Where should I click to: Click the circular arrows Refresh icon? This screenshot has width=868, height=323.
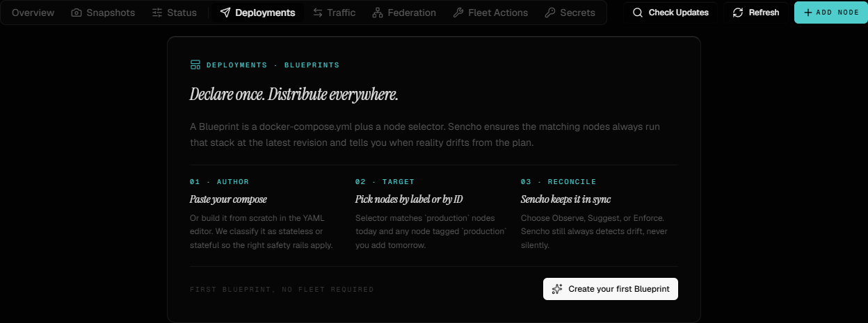[x=738, y=13]
